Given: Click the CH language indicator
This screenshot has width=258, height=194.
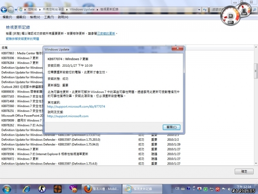Looking at the screenshot, I should (x=177, y=188).
